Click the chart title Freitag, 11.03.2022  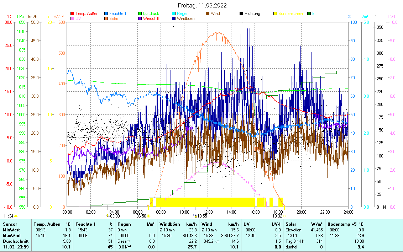202,6
